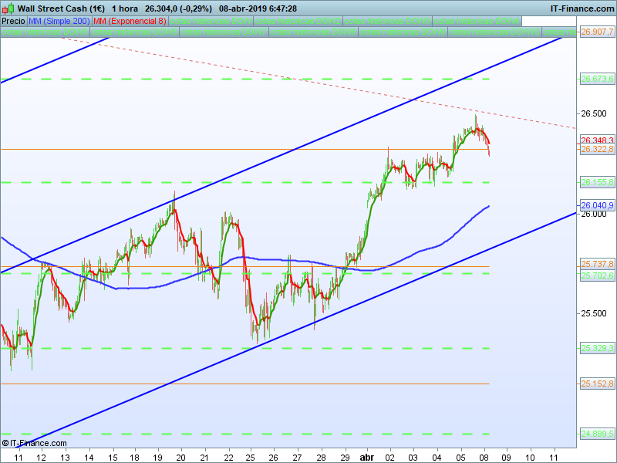Viewport: 617px width, 463px height.
Task: Click the 25.152,8 orange price label
Action: point(597,384)
